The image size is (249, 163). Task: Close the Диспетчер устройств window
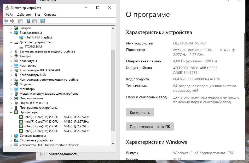coord(110,8)
